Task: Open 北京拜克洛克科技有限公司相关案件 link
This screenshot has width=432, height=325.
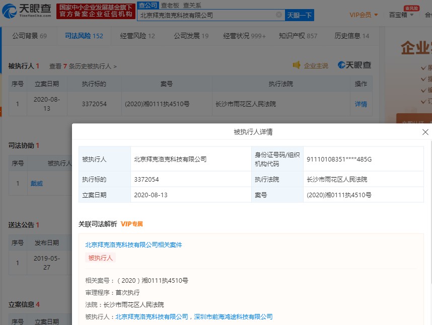Action: pos(133,245)
